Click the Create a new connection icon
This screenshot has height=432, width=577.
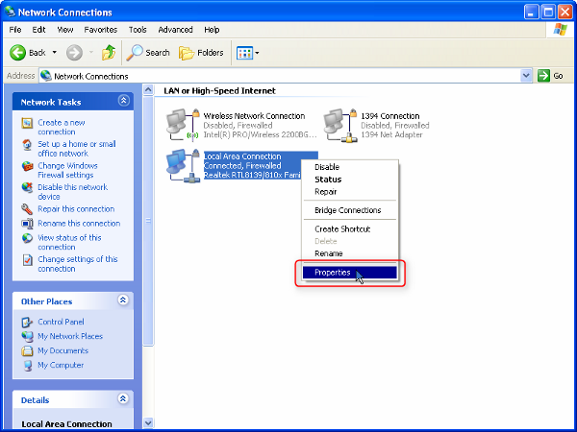[27, 123]
